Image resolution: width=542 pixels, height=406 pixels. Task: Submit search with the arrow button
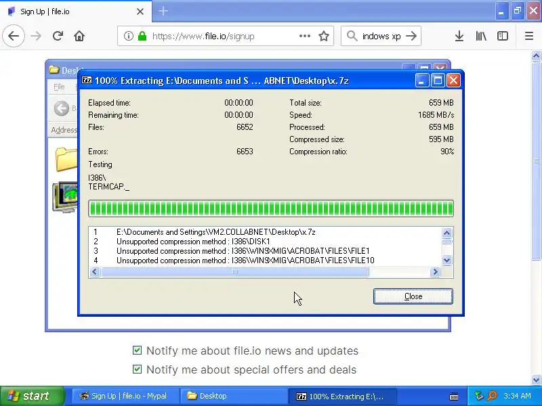pos(411,36)
